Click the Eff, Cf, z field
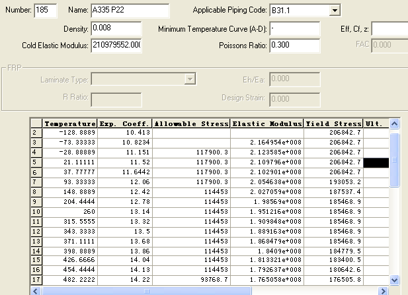The height and width of the screenshot is (295, 408). [389, 28]
